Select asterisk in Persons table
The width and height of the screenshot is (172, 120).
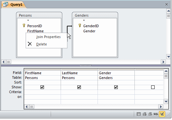[28, 20]
